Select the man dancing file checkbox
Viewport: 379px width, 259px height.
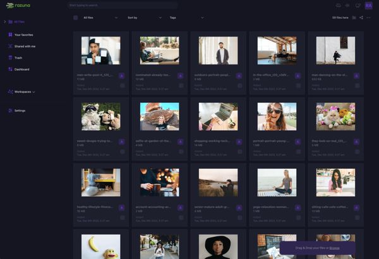click(358, 86)
